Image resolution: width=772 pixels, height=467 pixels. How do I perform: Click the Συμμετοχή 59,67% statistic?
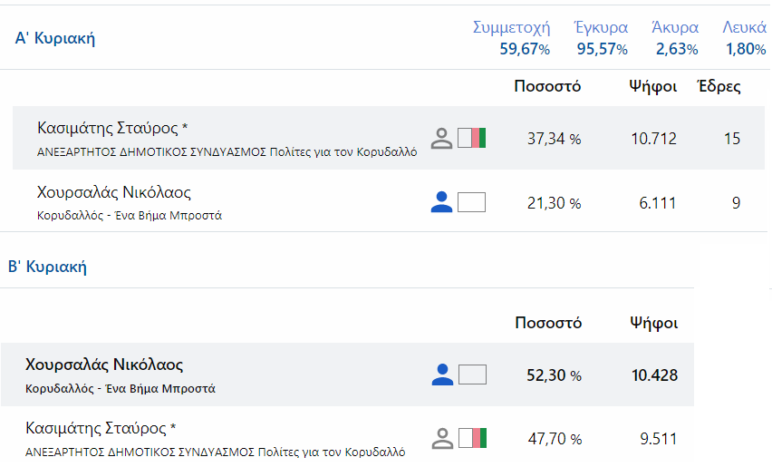pyautogui.click(x=511, y=38)
